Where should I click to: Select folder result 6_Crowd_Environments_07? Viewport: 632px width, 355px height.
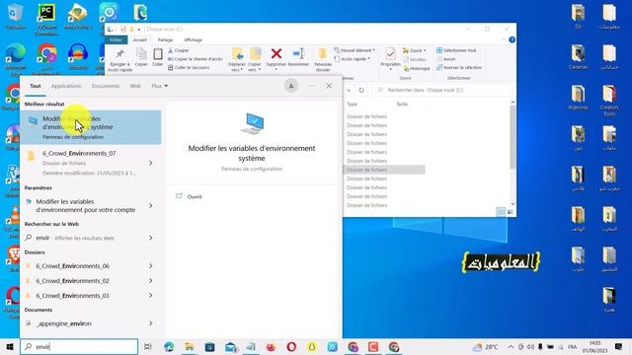(x=83, y=163)
